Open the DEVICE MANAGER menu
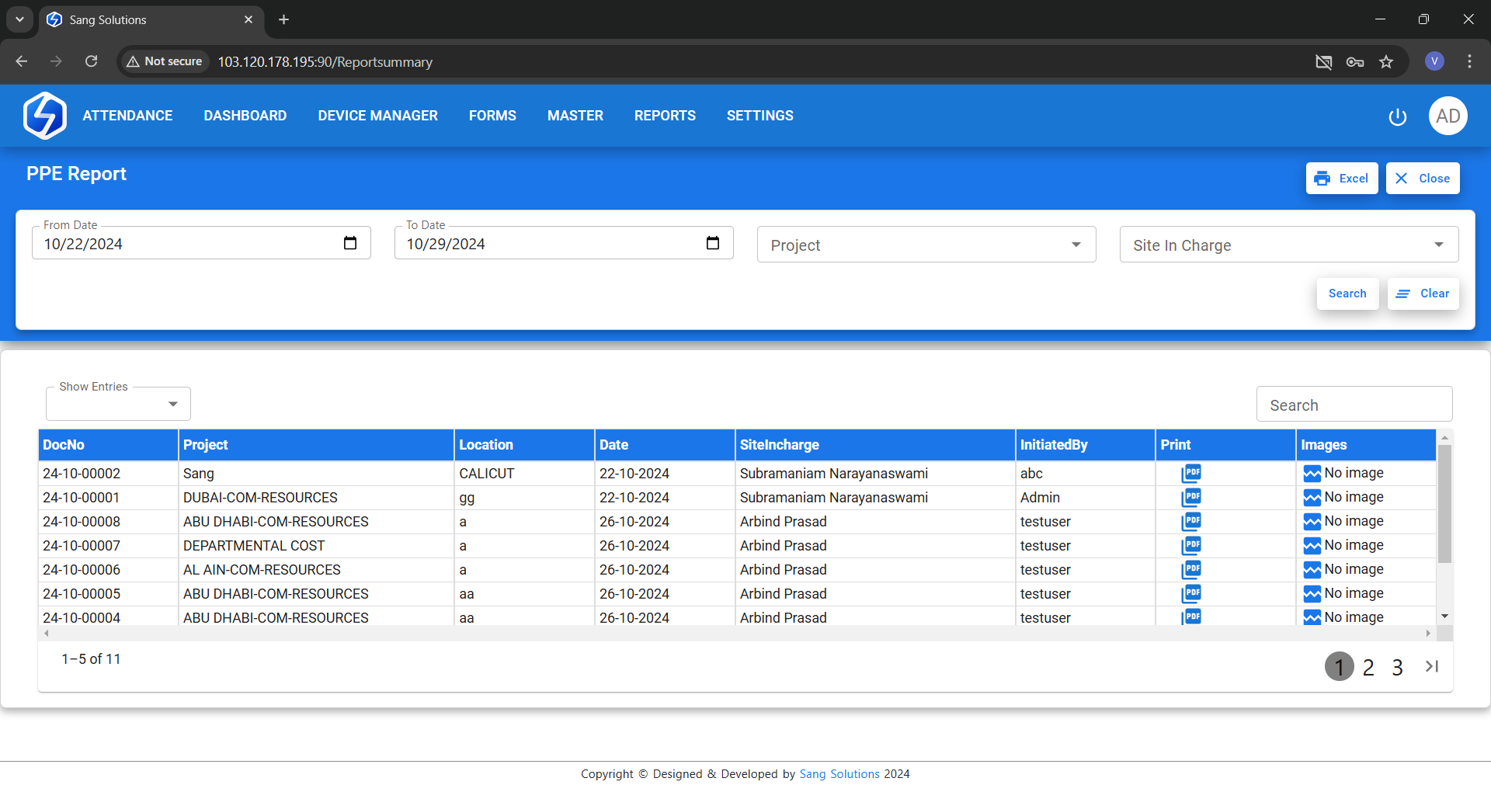Image resolution: width=1491 pixels, height=792 pixels. (377, 116)
